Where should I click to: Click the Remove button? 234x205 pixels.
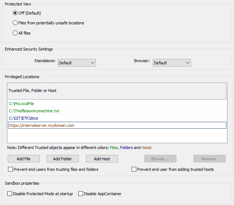(209, 159)
